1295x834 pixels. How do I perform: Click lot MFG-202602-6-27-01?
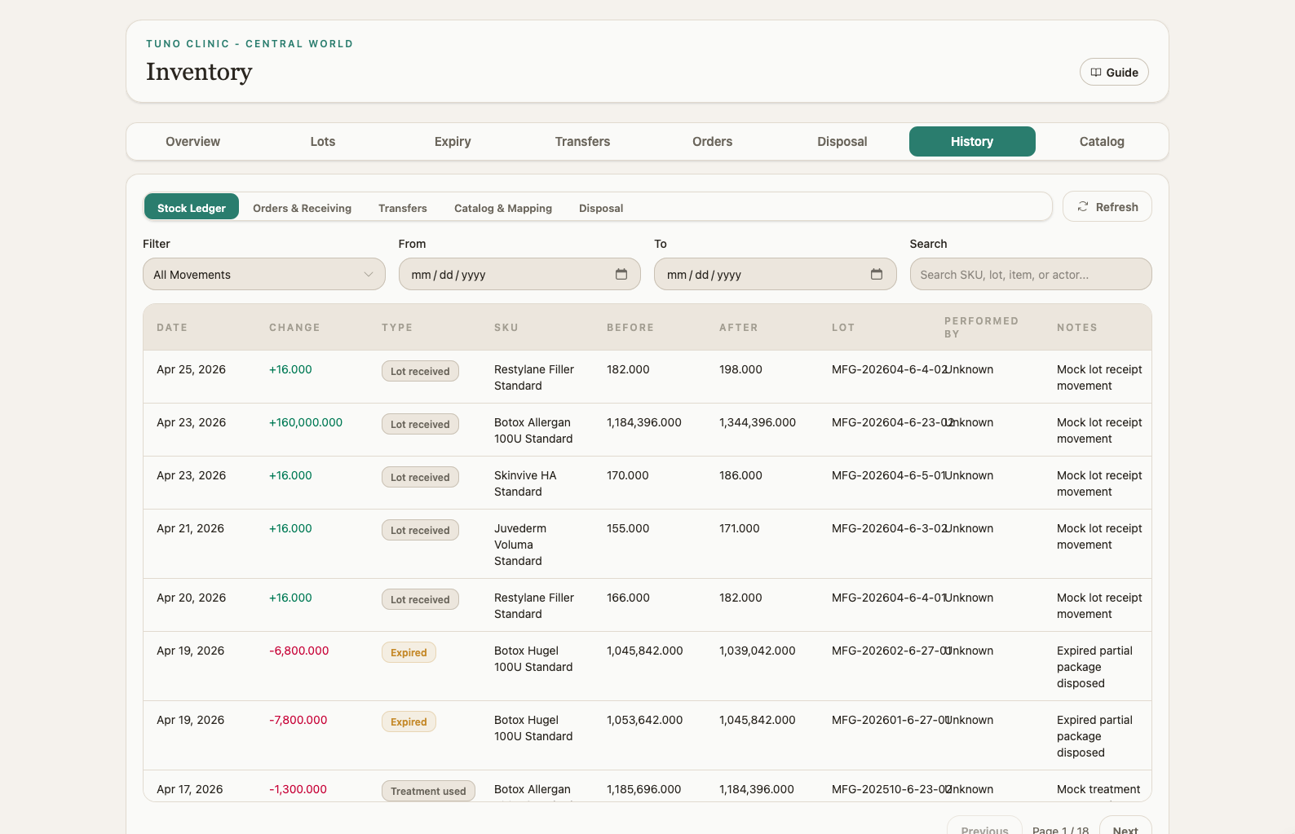coord(890,651)
